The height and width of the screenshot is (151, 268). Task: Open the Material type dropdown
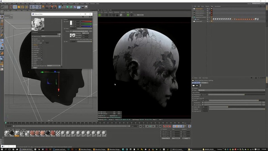(51, 36)
